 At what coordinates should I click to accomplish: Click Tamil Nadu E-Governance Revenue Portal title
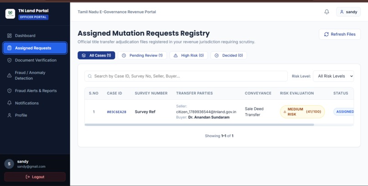(x=117, y=12)
